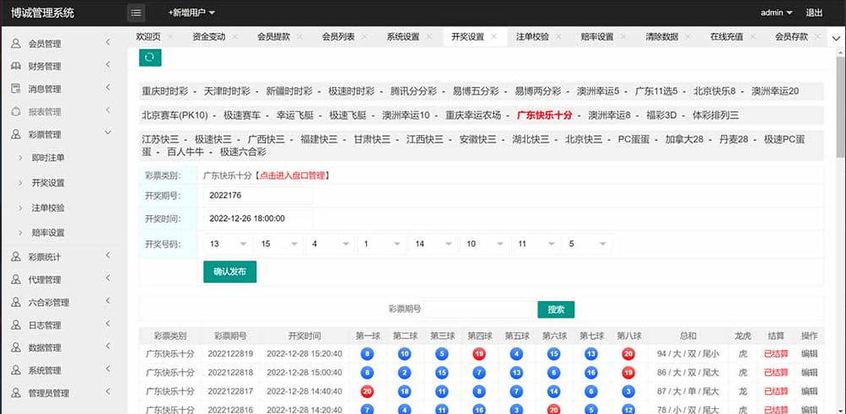Image resolution: width=846 pixels, height=414 pixels.
Task: Click the 六合彩管理 sidebar icon
Action: [x=16, y=303]
